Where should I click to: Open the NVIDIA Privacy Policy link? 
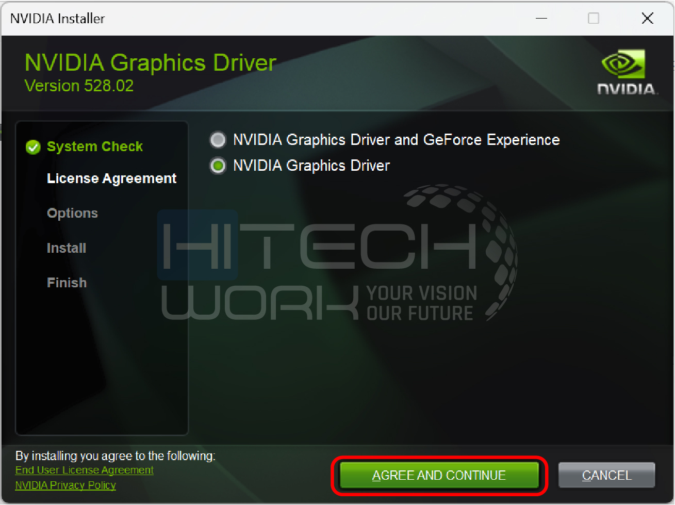(x=65, y=485)
